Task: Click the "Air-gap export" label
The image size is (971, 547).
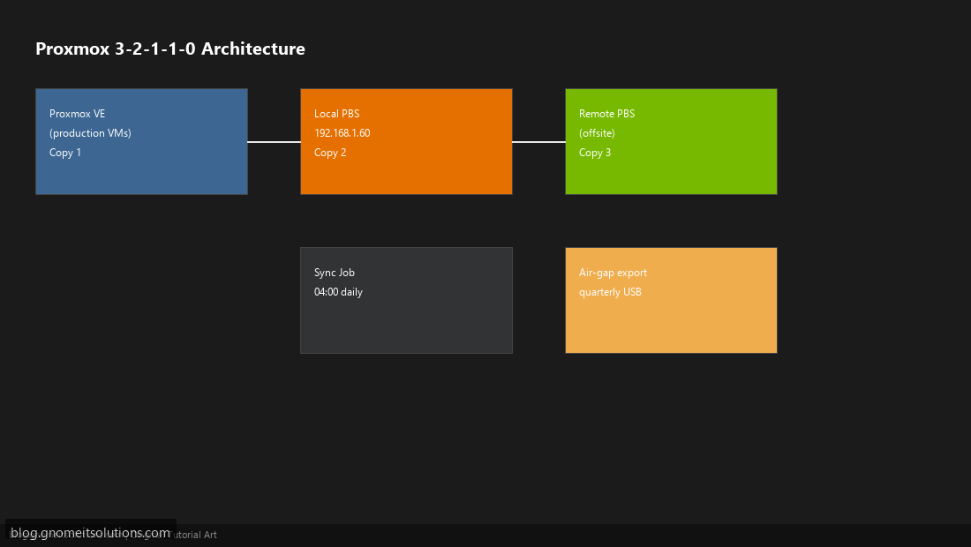Action: click(x=613, y=273)
